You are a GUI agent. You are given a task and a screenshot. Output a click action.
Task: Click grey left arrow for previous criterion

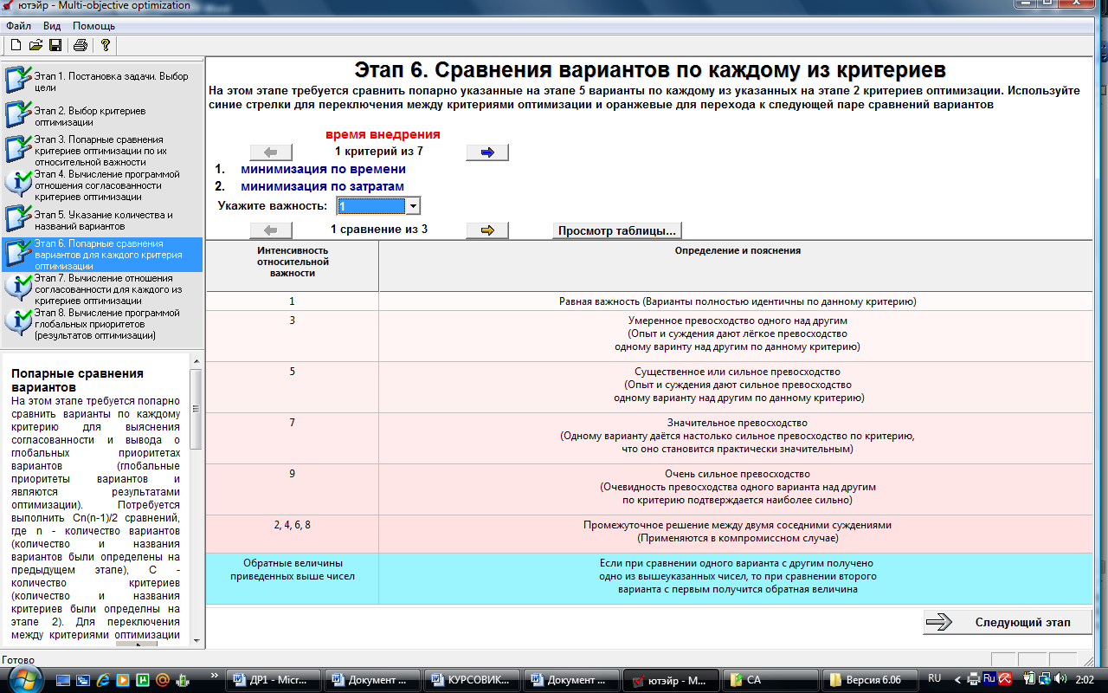(271, 152)
